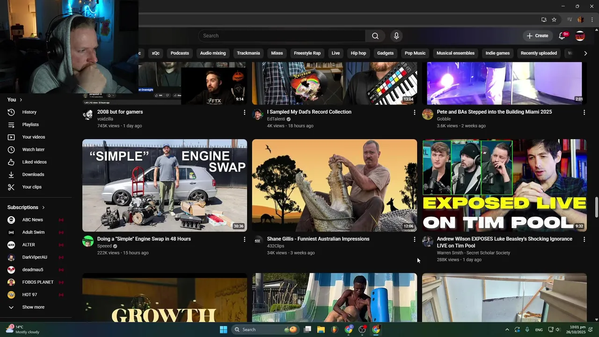The height and width of the screenshot is (337, 599).
Task: Select the Trackmania filter chip
Action: click(248, 53)
